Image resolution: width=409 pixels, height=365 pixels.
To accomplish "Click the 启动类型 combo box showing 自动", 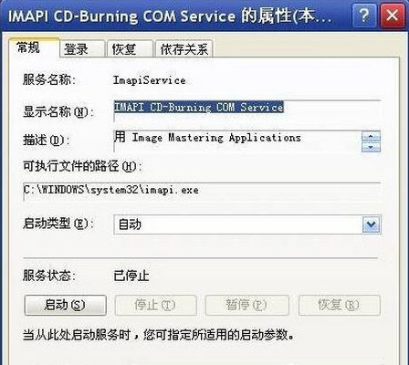I will coord(247,224).
